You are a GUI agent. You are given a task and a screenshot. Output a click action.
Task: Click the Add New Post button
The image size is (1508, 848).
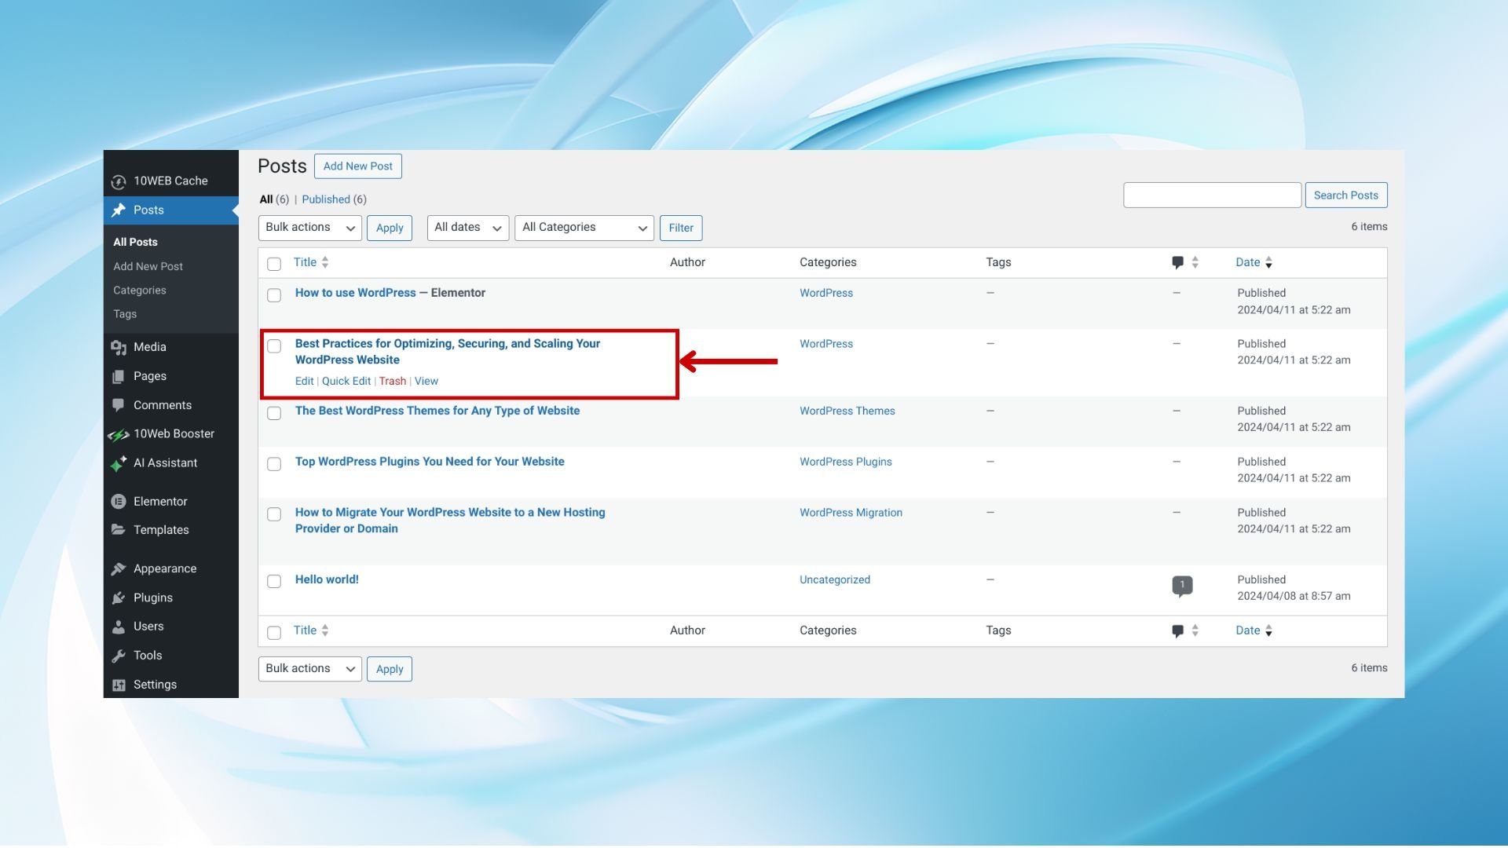[x=357, y=166]
